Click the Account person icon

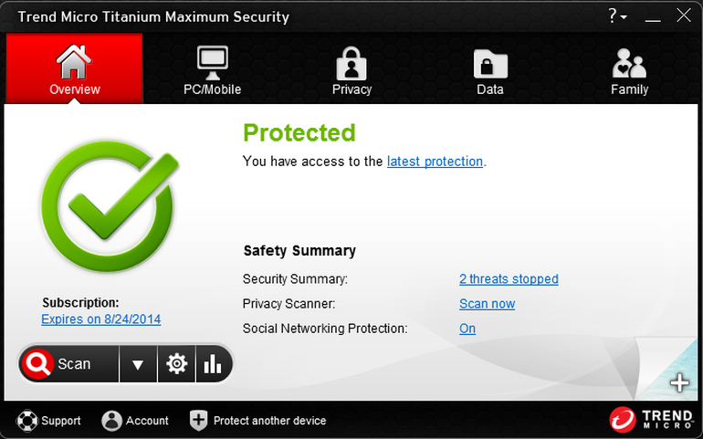111,421
